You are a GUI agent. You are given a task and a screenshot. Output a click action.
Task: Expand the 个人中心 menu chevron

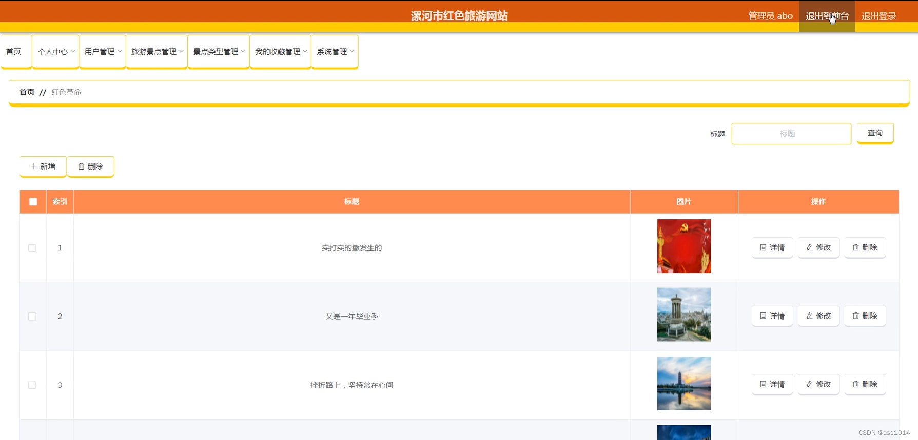[x=73, y=51]
